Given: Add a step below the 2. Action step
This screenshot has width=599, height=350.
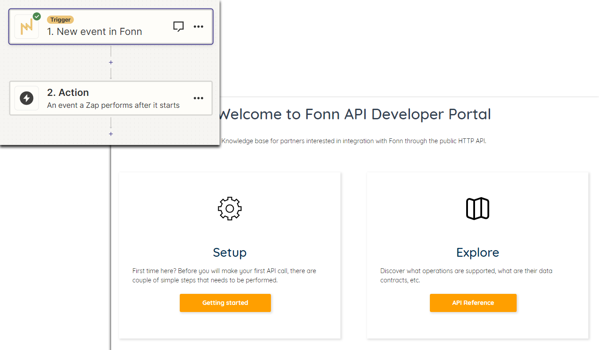Looking at the screenshot, I should 111,134.
